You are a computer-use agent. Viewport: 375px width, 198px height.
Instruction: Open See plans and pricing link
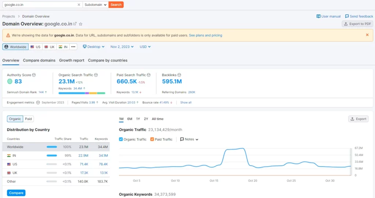tap(205, 35)
